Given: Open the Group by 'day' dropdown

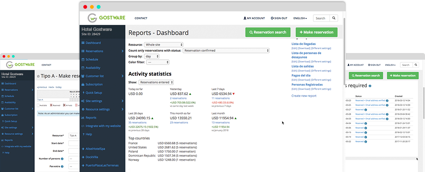Looking at the screenshot, I should (152, 56).
